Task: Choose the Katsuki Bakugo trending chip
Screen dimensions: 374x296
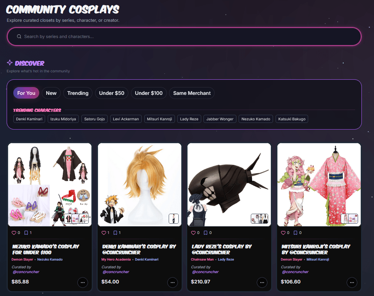Action: 292,119
